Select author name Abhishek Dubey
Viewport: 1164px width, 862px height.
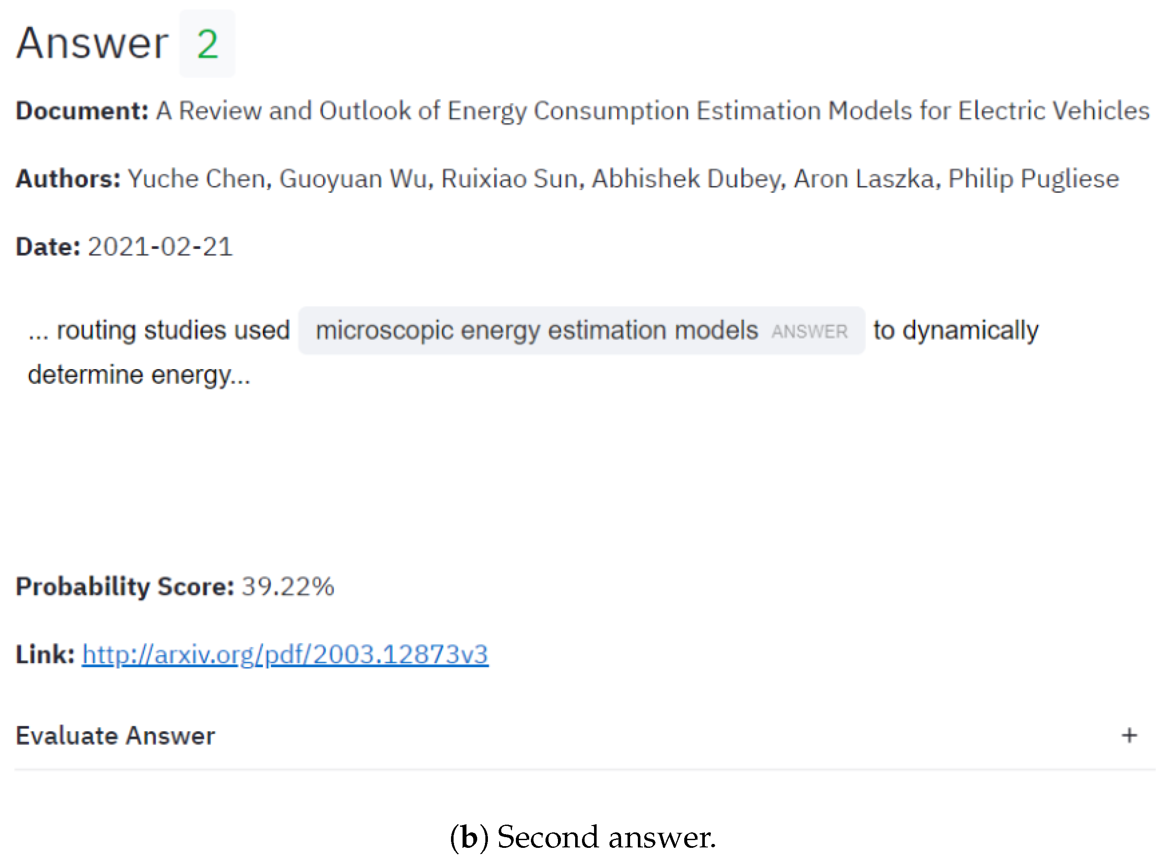click(x=687, y=179)
